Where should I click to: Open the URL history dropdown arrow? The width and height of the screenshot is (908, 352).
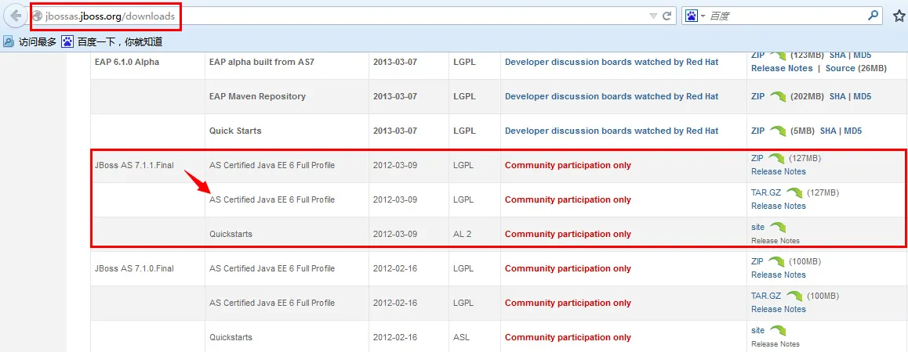click(x=653, y=16)
